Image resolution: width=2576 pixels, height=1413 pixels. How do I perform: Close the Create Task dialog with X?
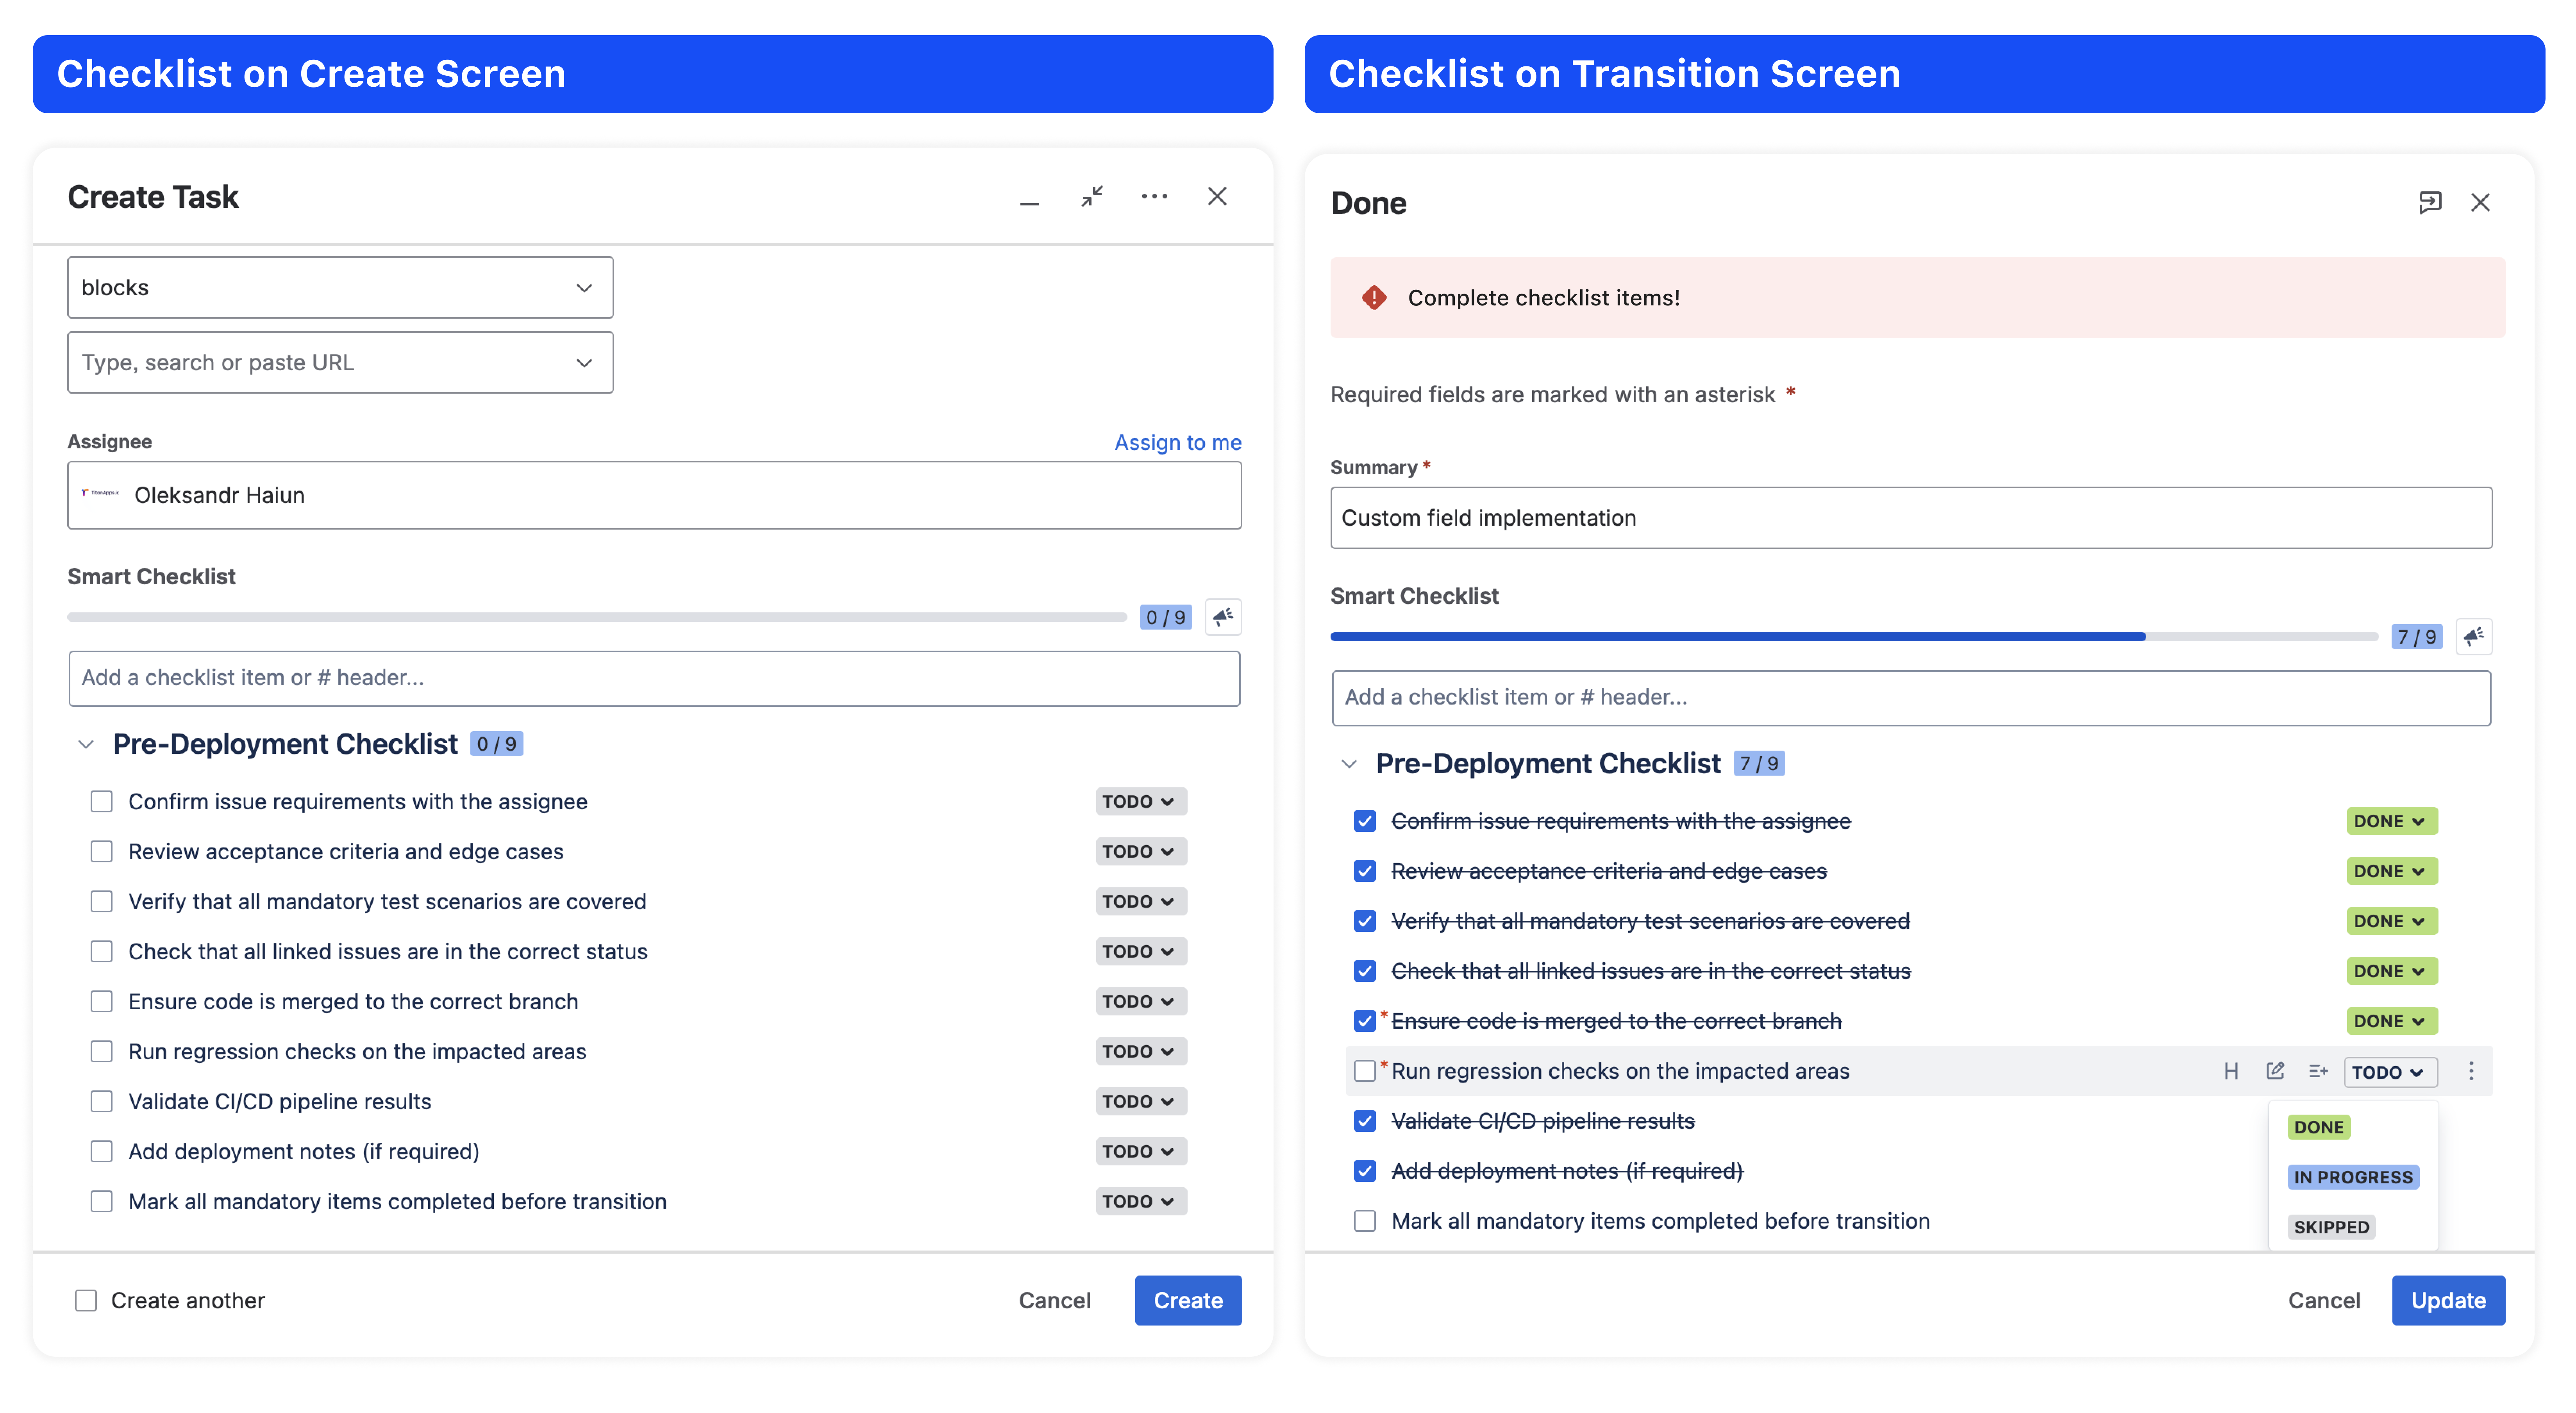click(x=1217, y=196)
